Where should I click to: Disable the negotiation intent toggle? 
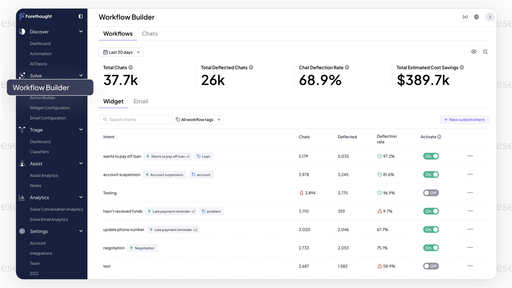coord(431,248)
